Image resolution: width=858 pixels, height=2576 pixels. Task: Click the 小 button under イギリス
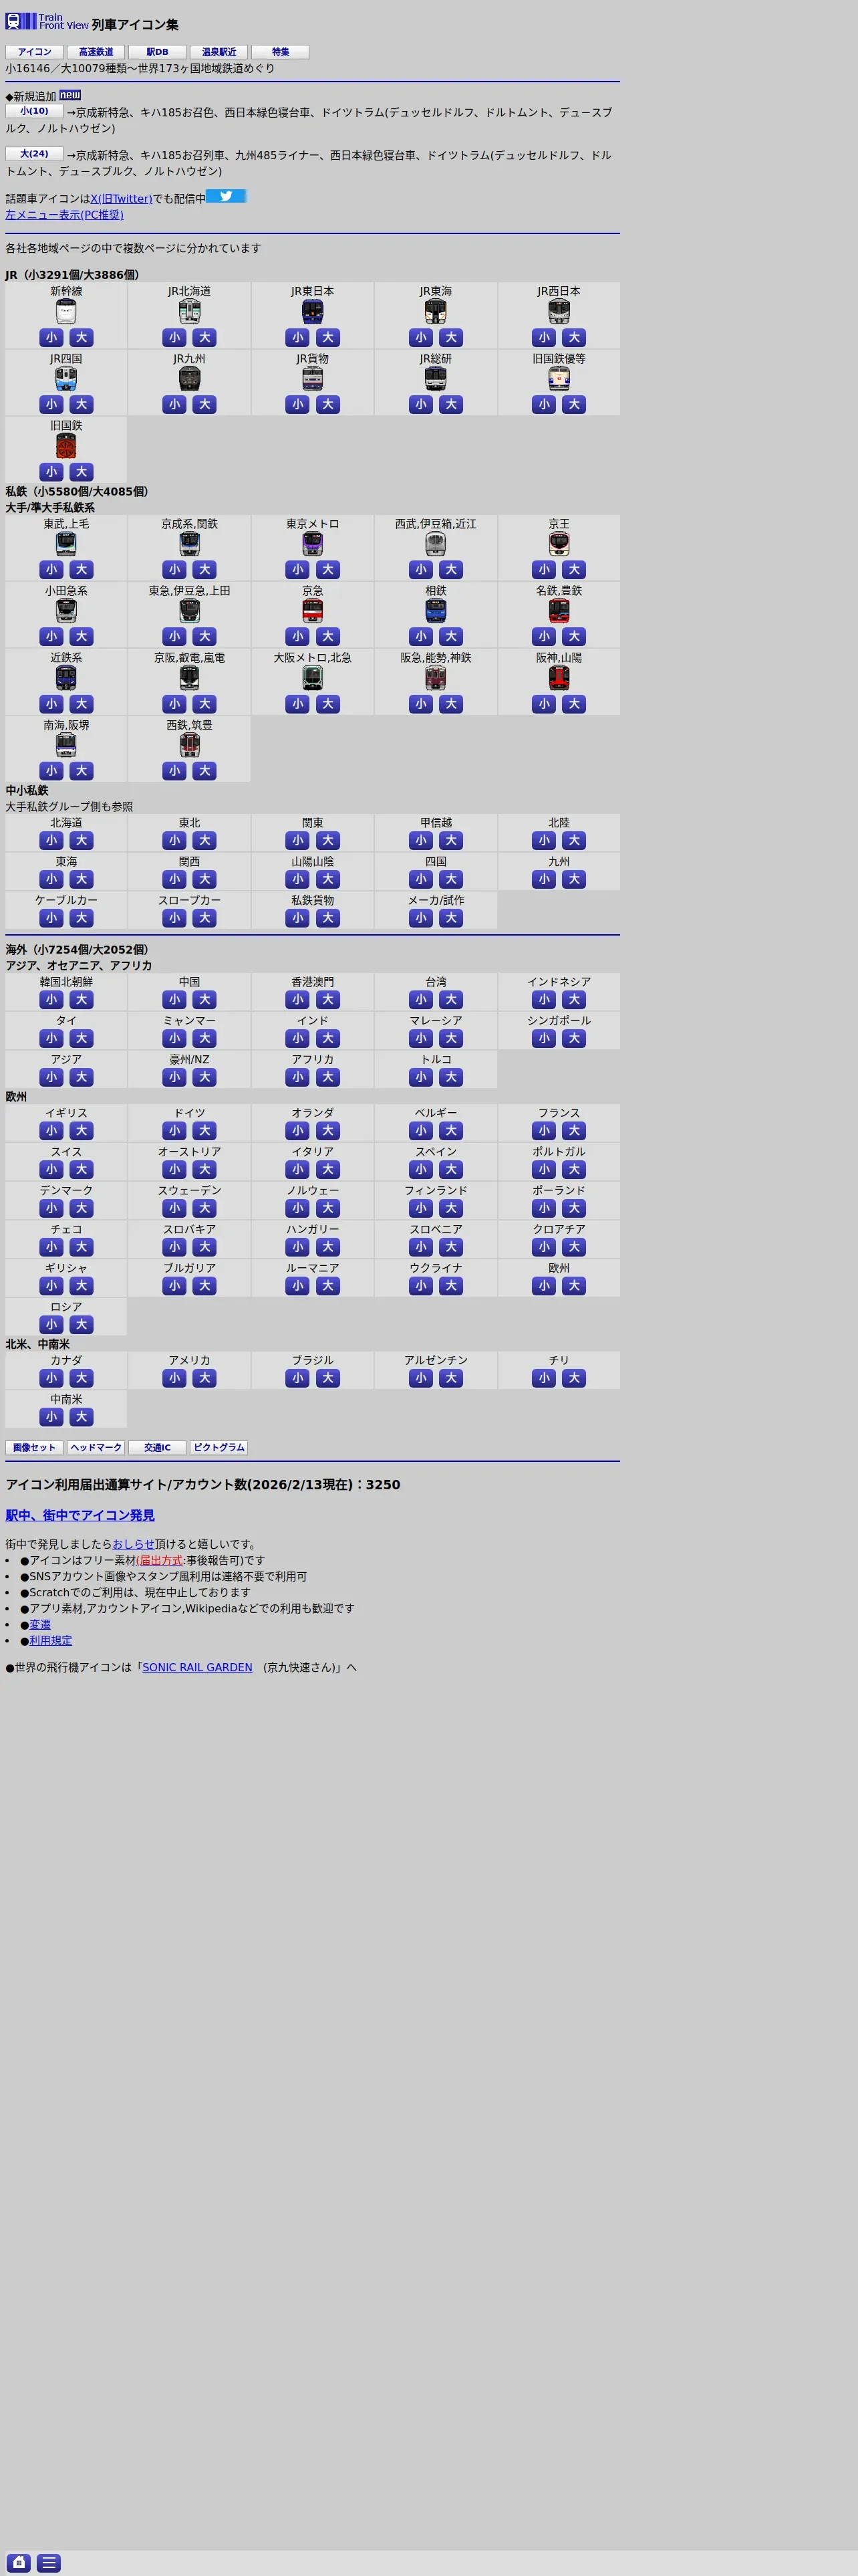click(x=52, y=1131)
